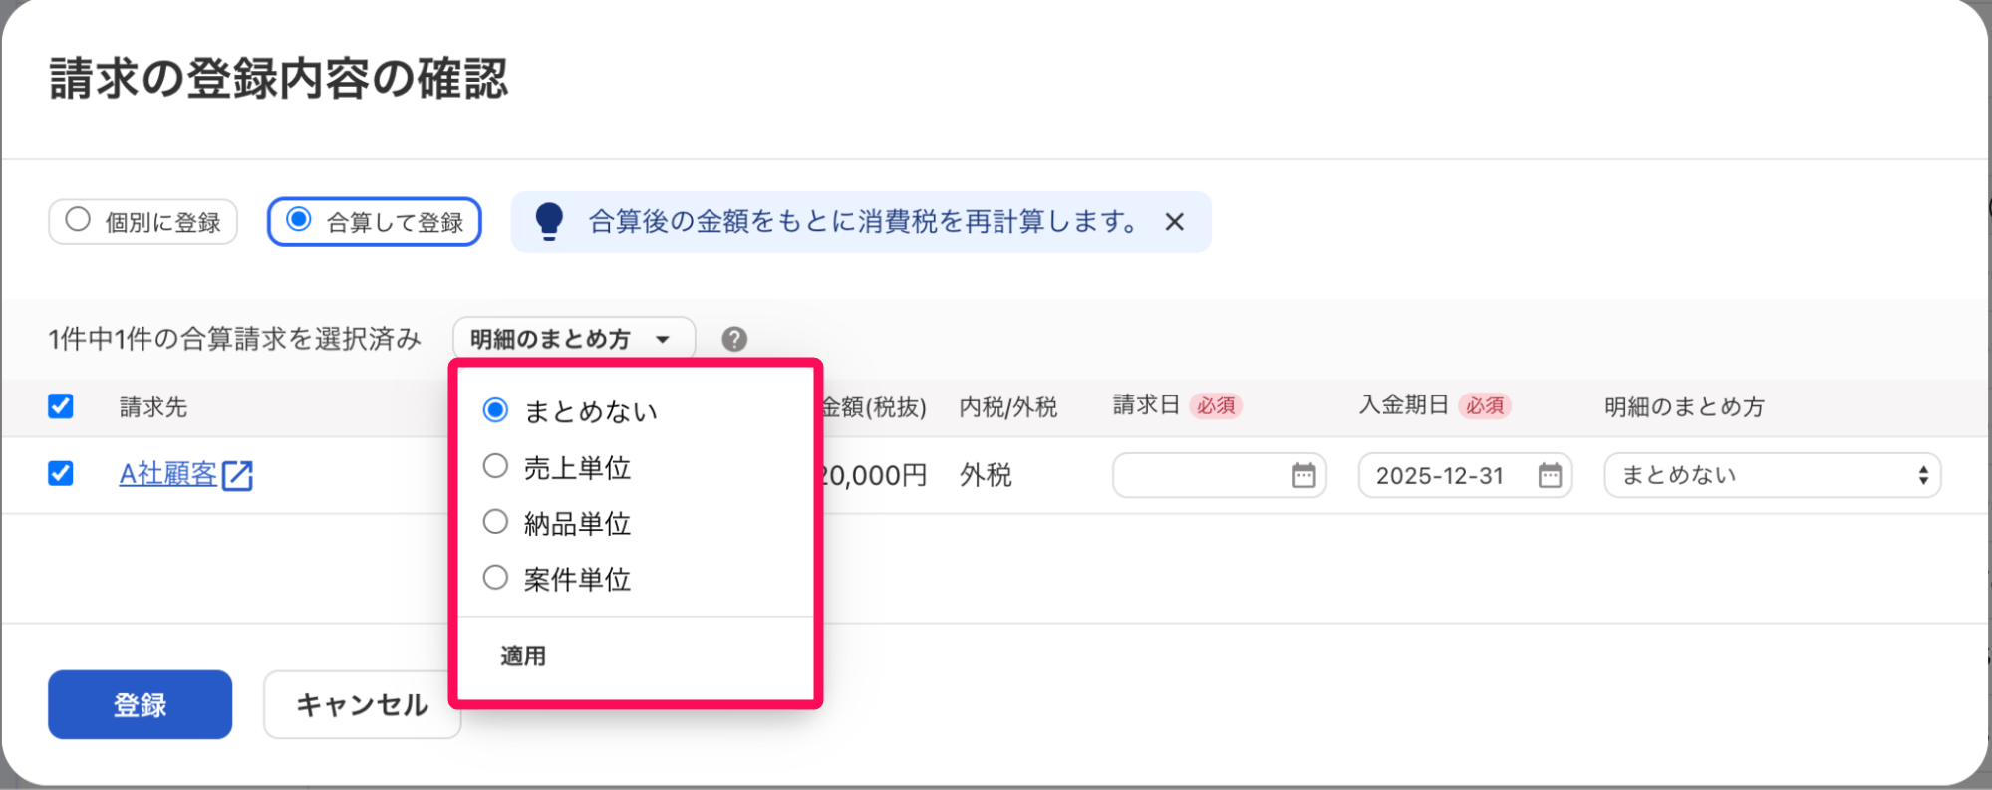Click the 請求日 date input field
1992x790 pixels.
[1219, 475]
